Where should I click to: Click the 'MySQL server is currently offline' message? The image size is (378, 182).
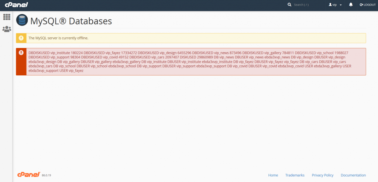click(x=58, y=38)
